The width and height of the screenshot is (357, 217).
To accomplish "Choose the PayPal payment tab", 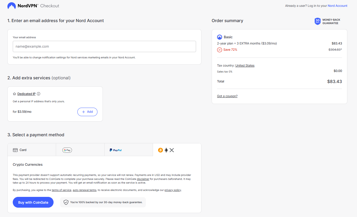I will coord(129,150).
